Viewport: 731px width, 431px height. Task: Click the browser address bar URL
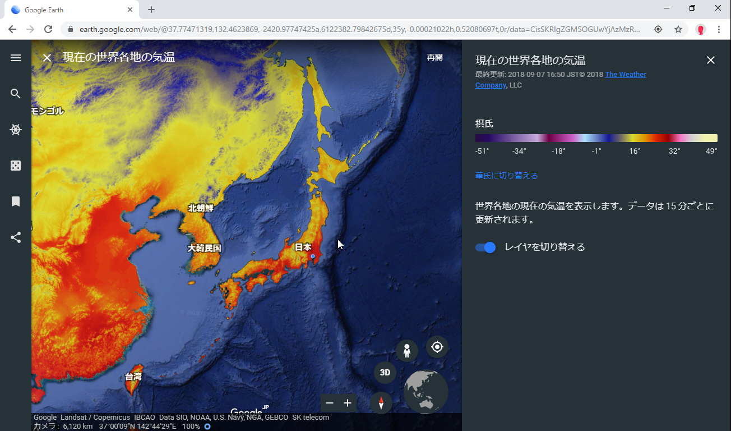tap(359, 29)
